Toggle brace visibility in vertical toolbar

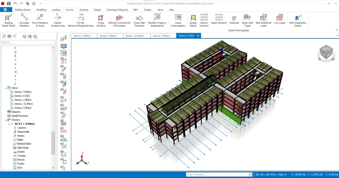64,146
